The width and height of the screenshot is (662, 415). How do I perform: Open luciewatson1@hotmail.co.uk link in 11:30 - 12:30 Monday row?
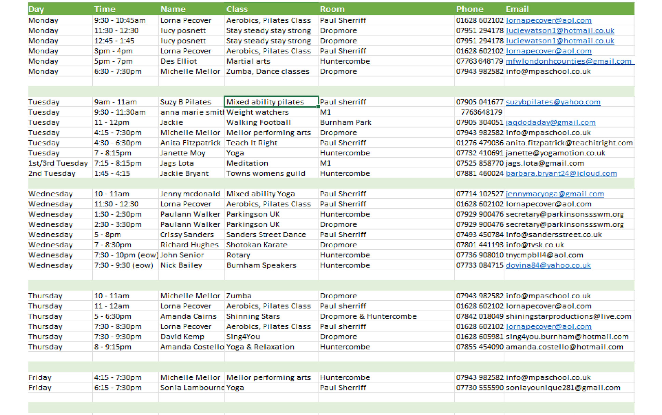560,31
